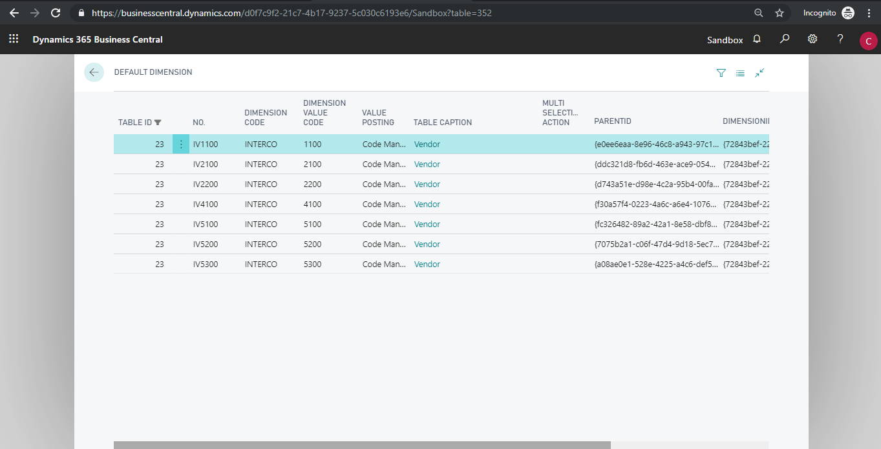This screenshot has height=449, width=881.
Task: Open the app launcher waffle icon
Action: point(14,39)
